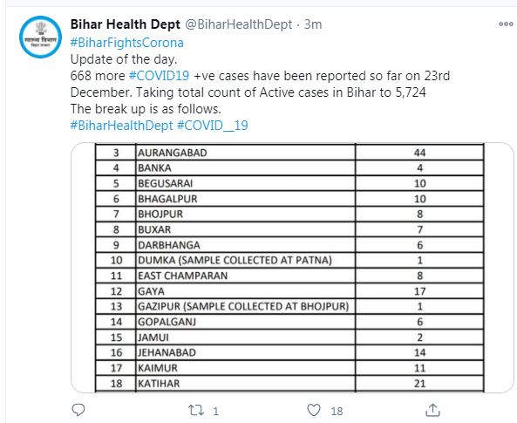Open the #COVID__19 hashtag link

pyautogui.click(x=213, y=126)
